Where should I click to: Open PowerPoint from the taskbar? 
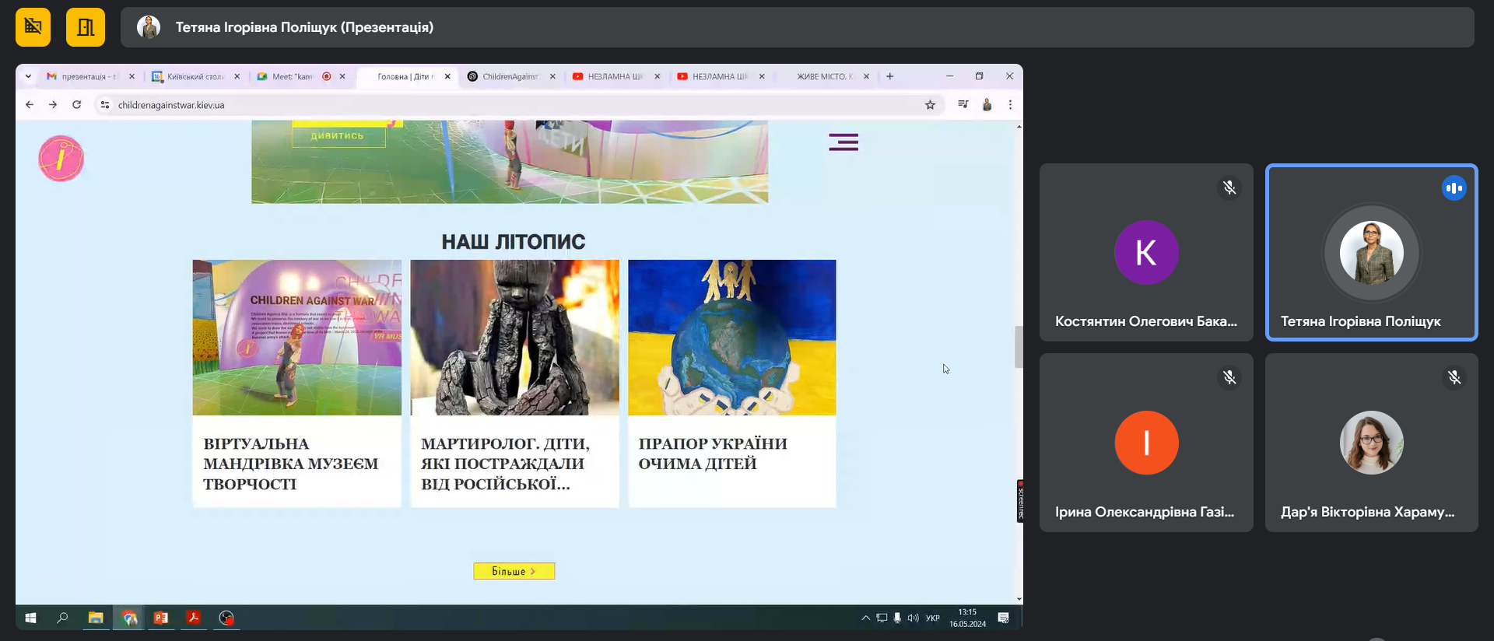tap(161, 618)
